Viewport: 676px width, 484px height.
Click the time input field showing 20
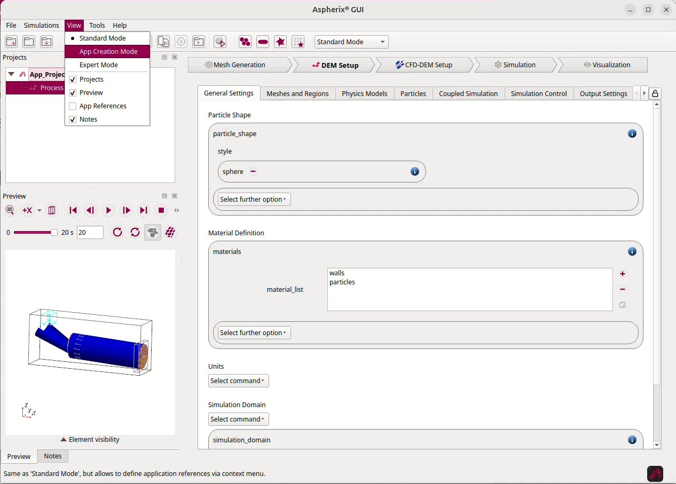(x=90, y=232)
